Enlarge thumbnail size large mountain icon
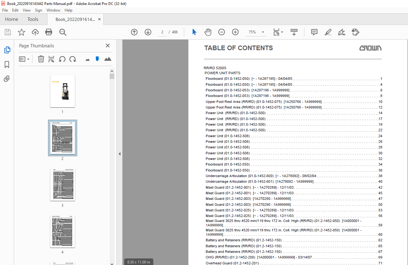408x265 pixels. point(108,59)
